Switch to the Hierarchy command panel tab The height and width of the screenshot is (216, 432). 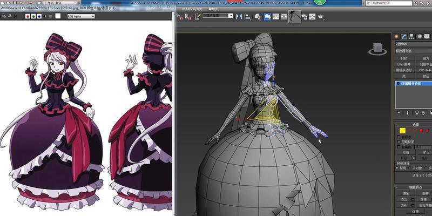click(x=412, y=37)
